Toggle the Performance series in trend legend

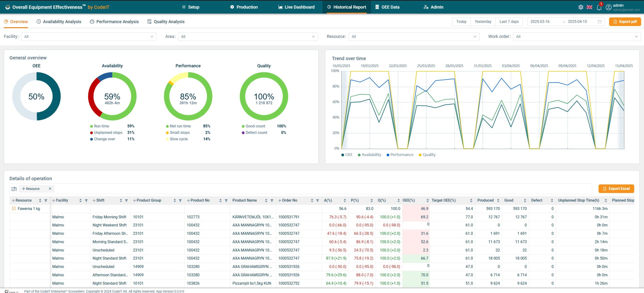[x=400, y=155]
